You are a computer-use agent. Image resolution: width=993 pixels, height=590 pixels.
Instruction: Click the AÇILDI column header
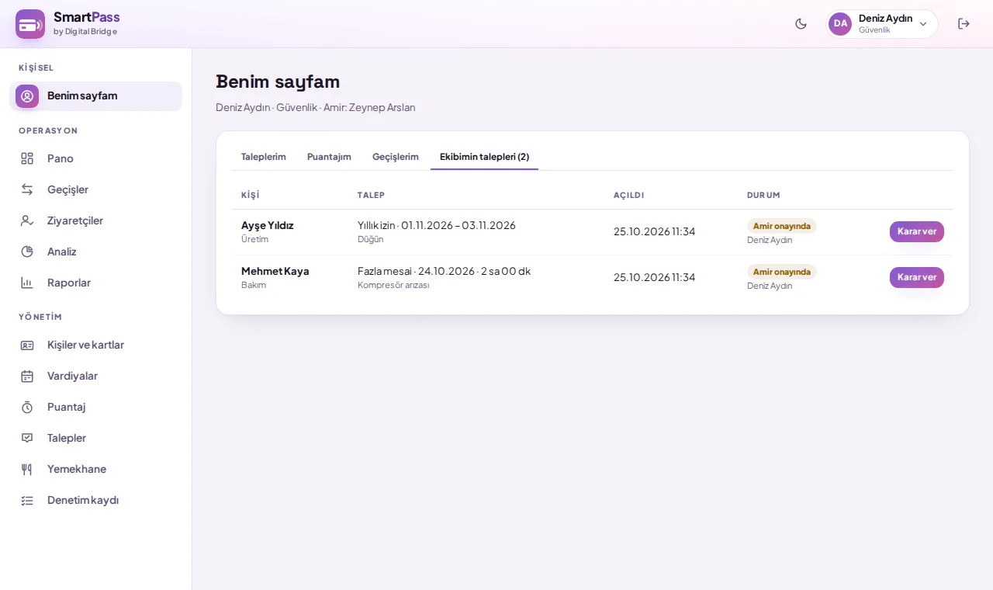(x=629, y=195)
